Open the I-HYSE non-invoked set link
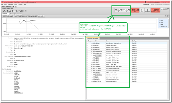This screenshot has width=172, height=103. (x=16, y=73)
